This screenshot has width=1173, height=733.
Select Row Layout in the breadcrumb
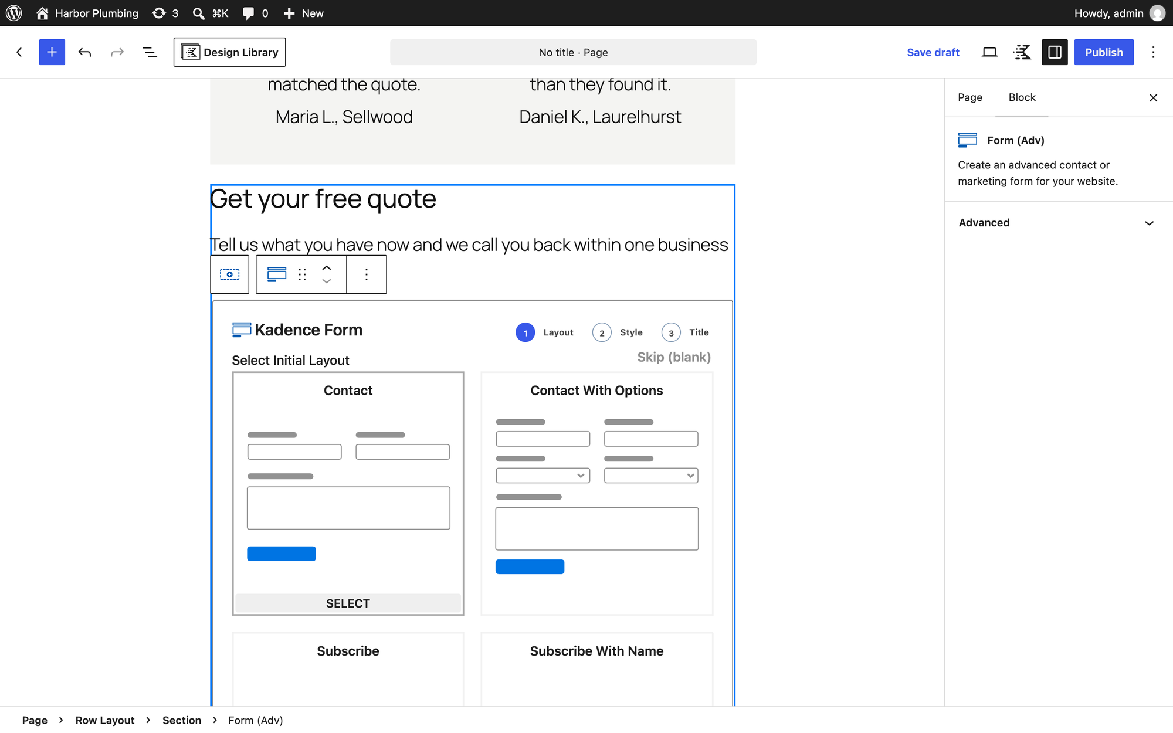(x=105, y=720)
